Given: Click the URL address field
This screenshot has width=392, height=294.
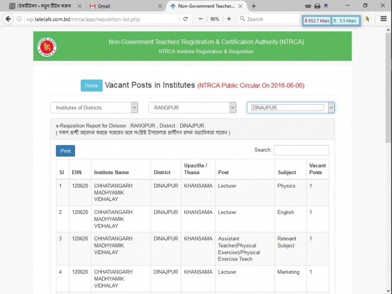Looking at the screenshot, I should coord(101,19).
